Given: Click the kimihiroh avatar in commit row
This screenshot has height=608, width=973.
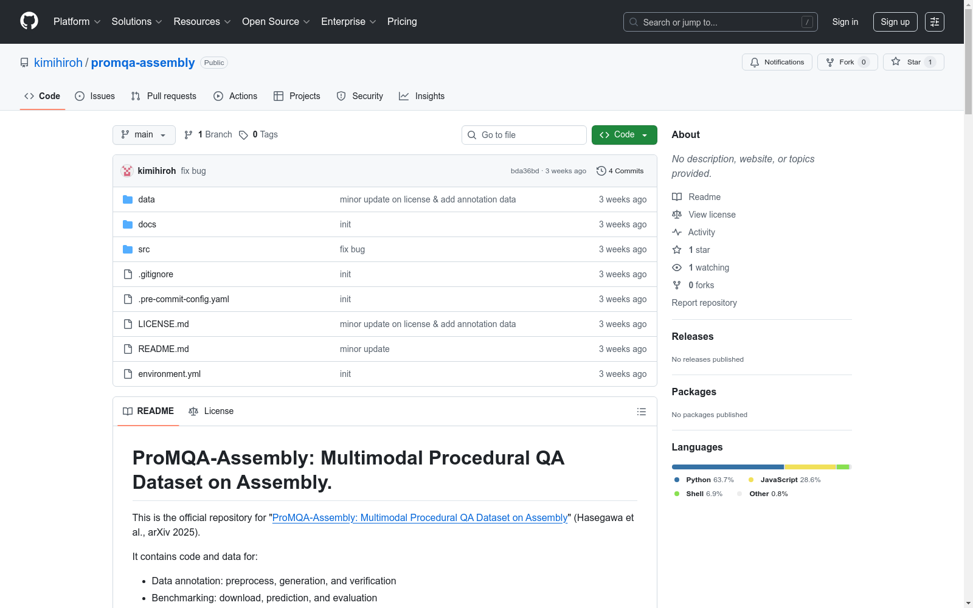Looking at the screenshot, I should click(127, 171).
